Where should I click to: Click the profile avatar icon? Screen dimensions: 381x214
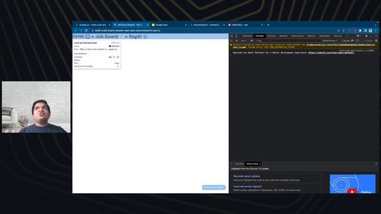point(370,30)
